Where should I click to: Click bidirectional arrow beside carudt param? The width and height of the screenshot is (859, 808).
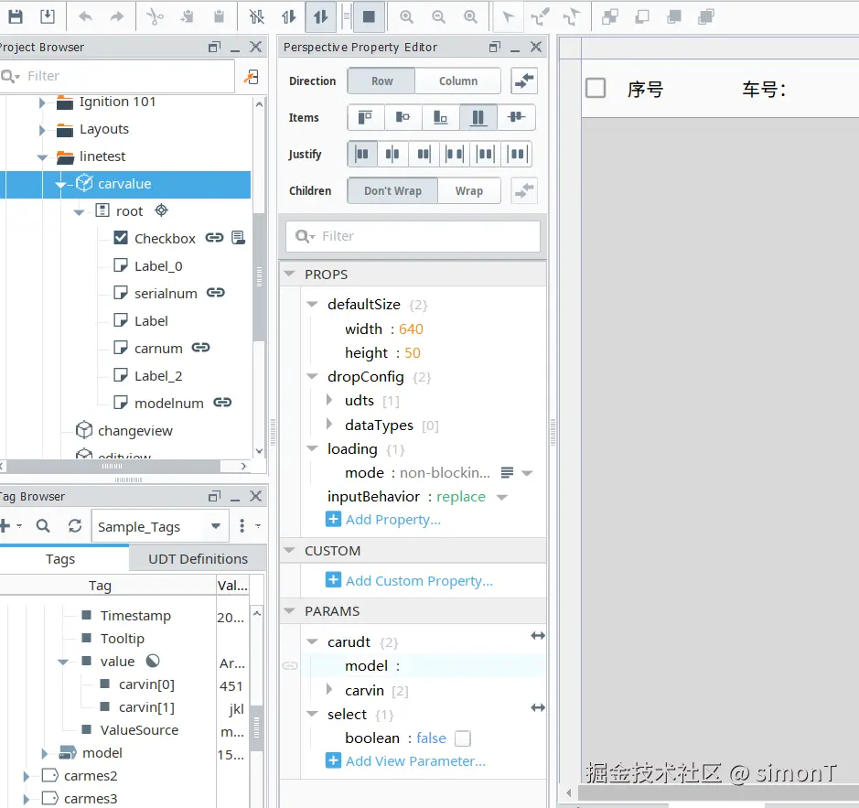coord(538,636)
